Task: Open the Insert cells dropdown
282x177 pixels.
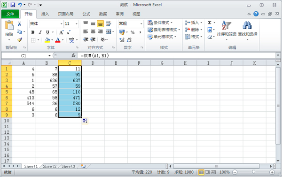Action: tap(194, 23)
